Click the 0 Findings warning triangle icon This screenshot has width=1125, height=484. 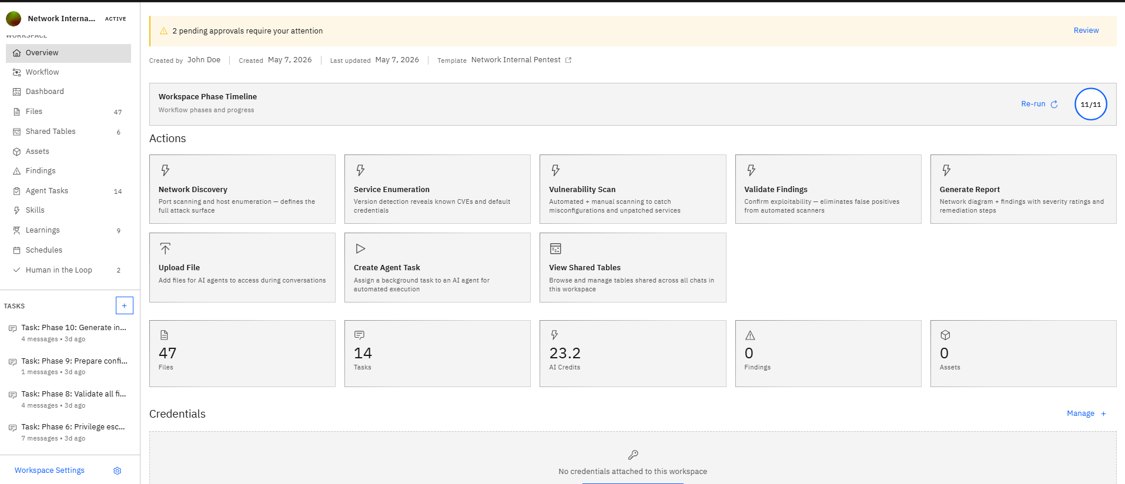750,335
